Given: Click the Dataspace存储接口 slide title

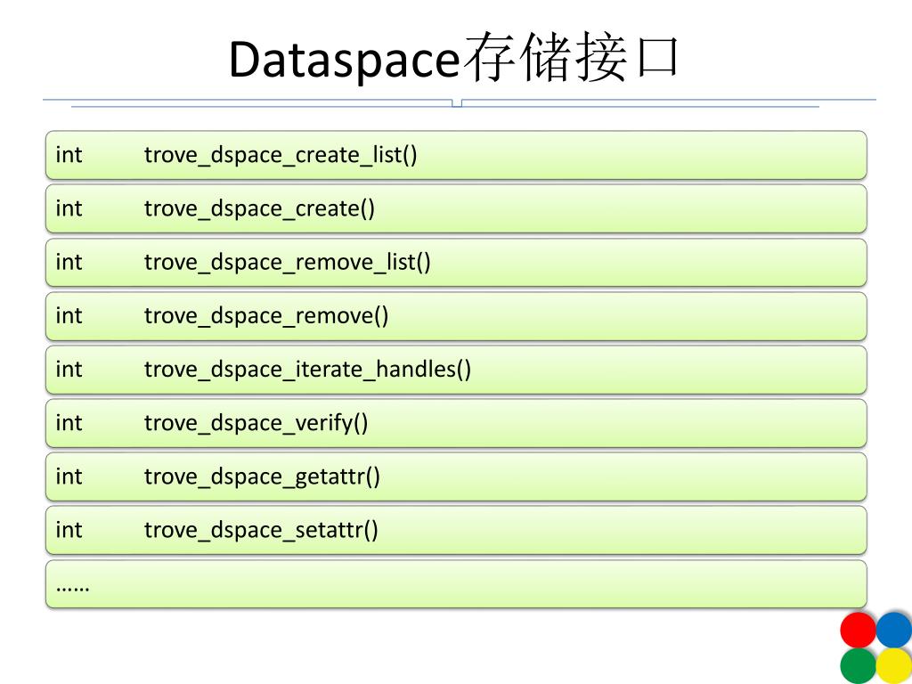Looking at the screenshot, I should coord(454,58).
